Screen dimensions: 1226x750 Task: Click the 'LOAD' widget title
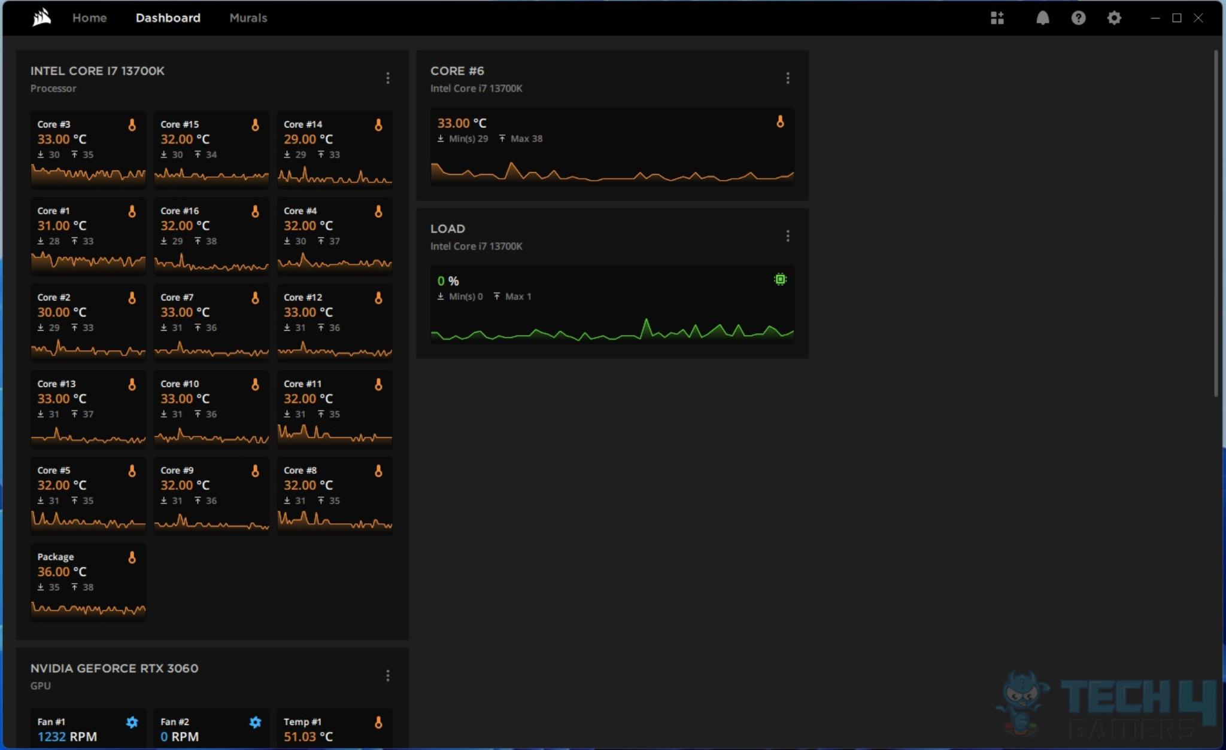448,228
